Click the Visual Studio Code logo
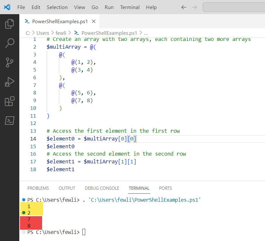The height and width of the screenshot is (241, 265). tap(7, 7)
